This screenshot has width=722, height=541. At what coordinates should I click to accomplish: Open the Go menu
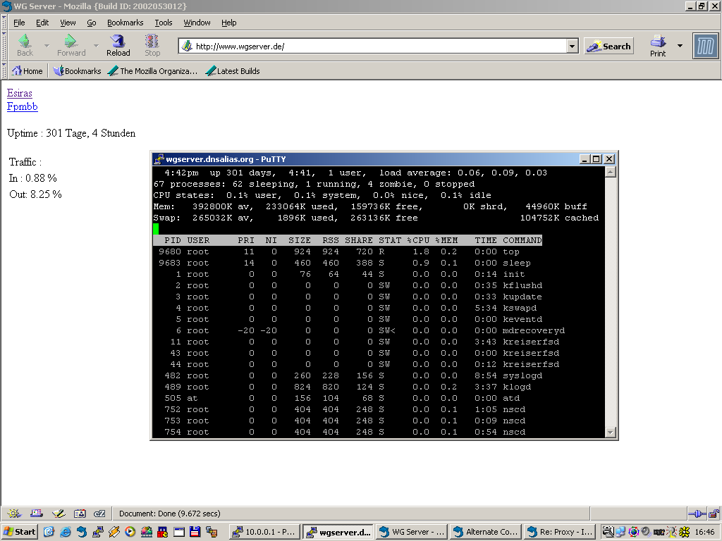(92, 22)
